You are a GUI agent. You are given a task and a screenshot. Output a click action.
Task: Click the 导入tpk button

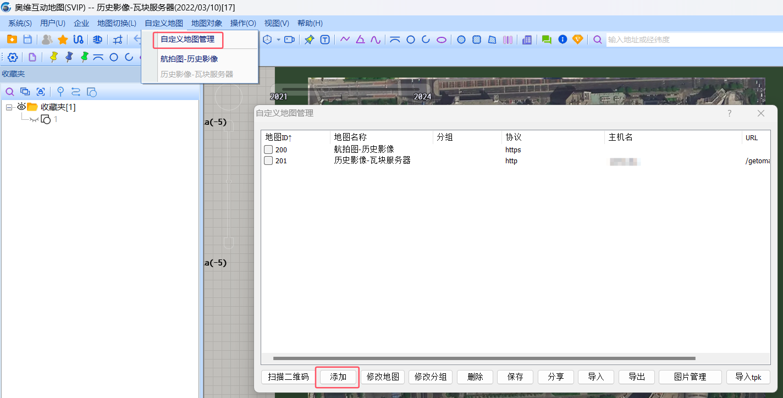[748, 377]
